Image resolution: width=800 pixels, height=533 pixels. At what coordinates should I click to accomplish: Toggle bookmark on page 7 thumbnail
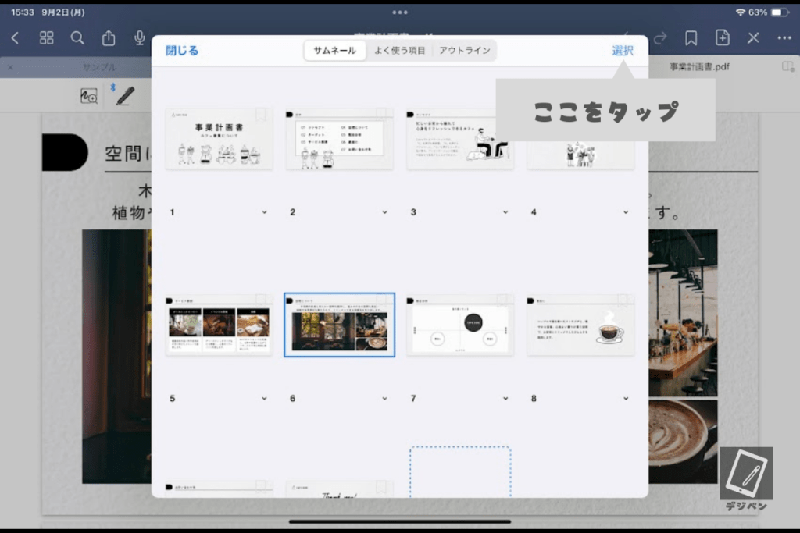coord(502,300)
